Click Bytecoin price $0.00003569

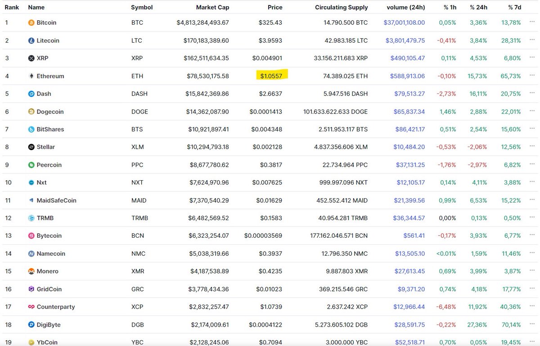263,236
